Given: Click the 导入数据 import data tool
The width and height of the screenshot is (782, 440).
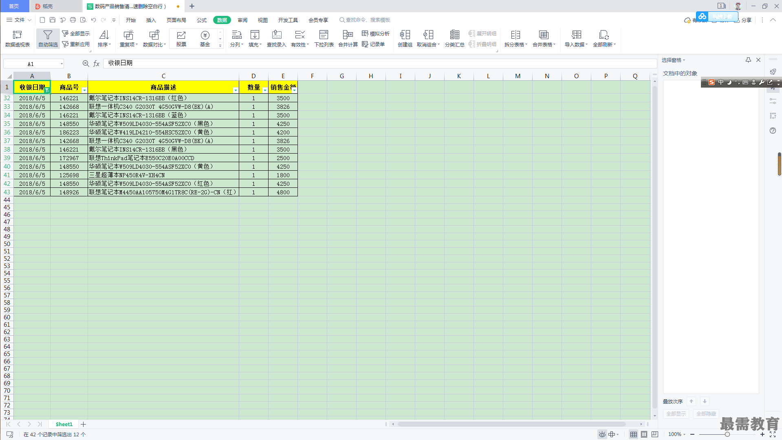Looking at the screenshot, I should 576,39.
